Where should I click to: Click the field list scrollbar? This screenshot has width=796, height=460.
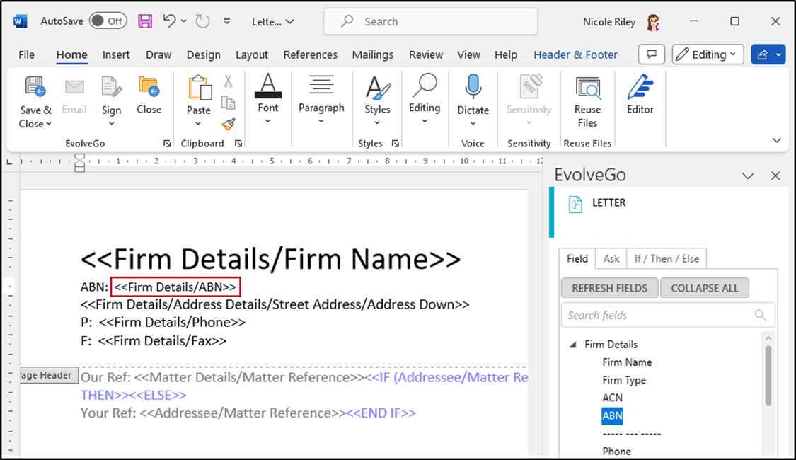pos(768,376)
